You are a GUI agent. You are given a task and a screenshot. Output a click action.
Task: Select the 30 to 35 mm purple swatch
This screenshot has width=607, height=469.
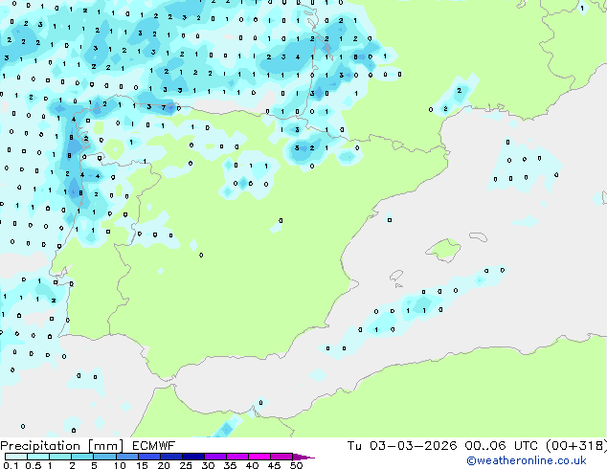215,457
